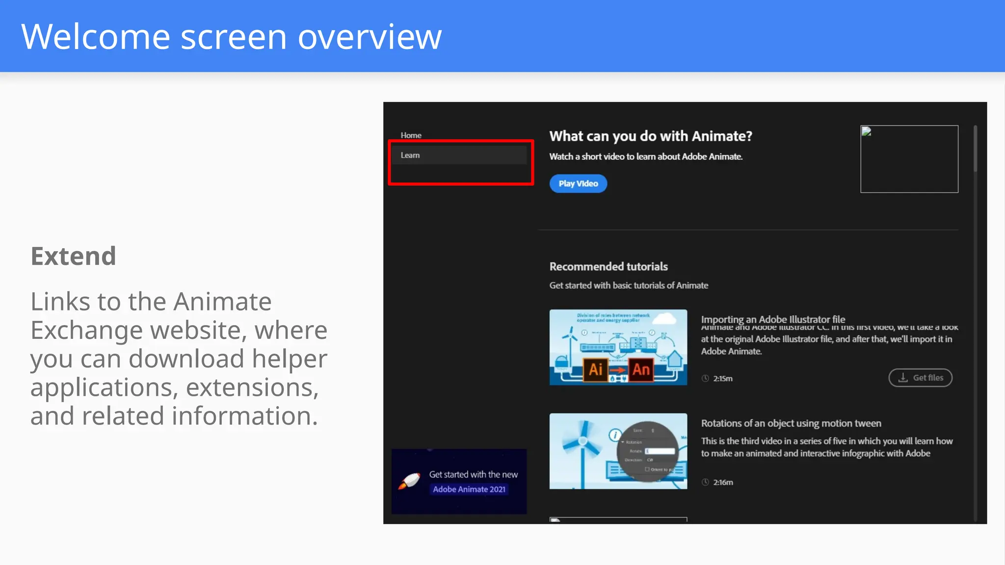Open the Home section in sidebar

tap(411, 135)
